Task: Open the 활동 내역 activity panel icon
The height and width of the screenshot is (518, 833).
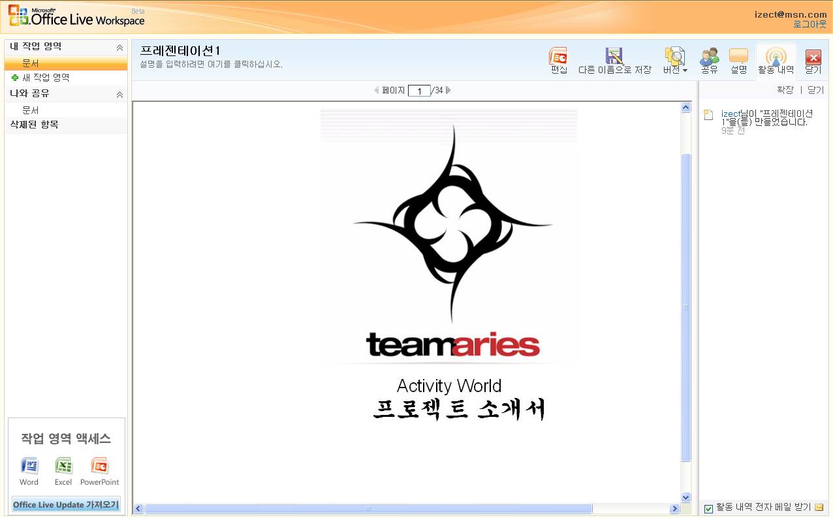Action: [x=776, y=59]
